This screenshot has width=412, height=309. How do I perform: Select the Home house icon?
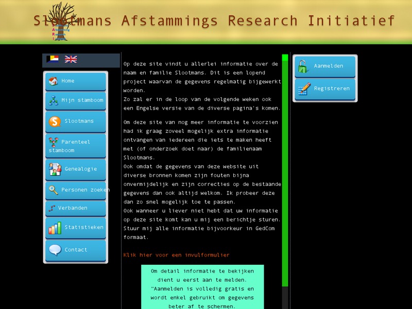click(x=54, y=81)
